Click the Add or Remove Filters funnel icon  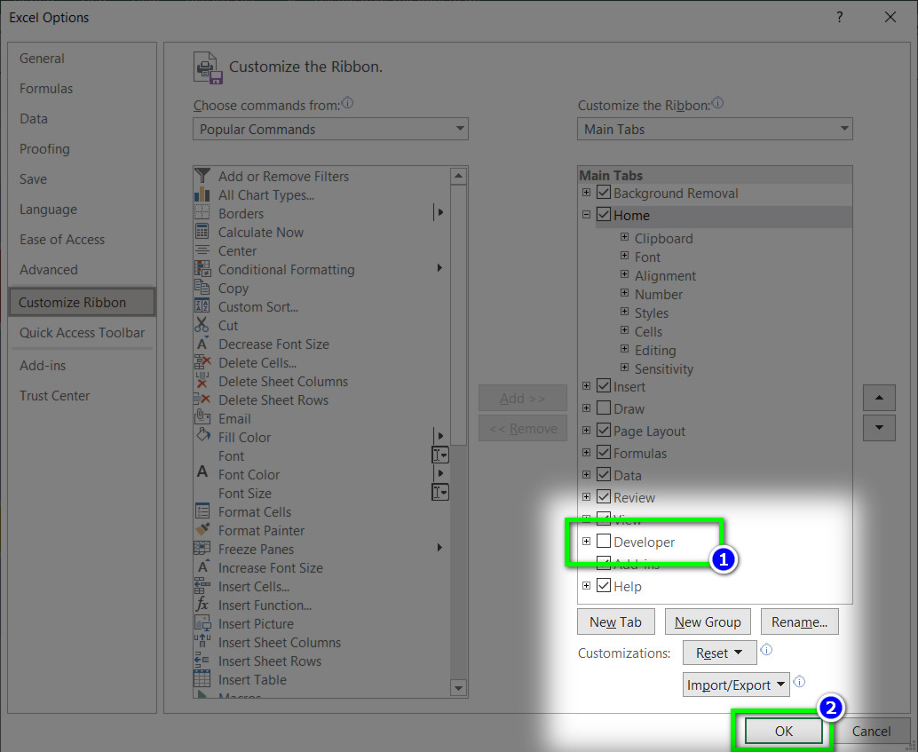point(202,176)
